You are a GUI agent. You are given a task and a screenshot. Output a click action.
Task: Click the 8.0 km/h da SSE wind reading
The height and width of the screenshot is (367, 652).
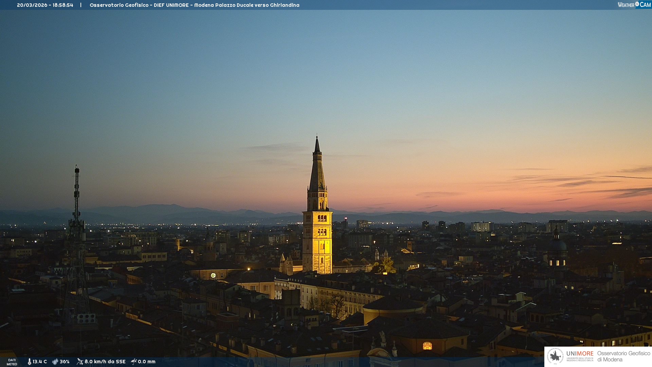coord(105,362)
